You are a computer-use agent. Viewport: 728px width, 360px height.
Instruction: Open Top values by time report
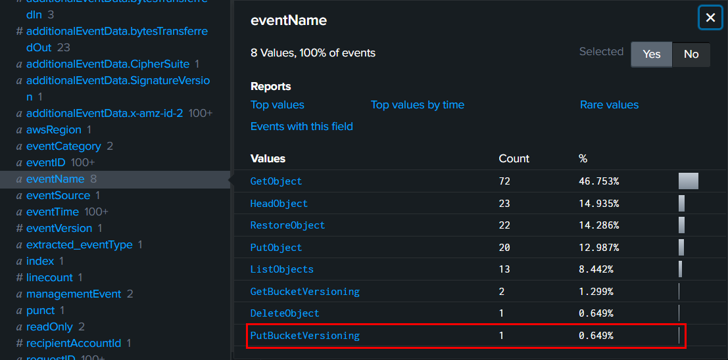tap(417, 104)
